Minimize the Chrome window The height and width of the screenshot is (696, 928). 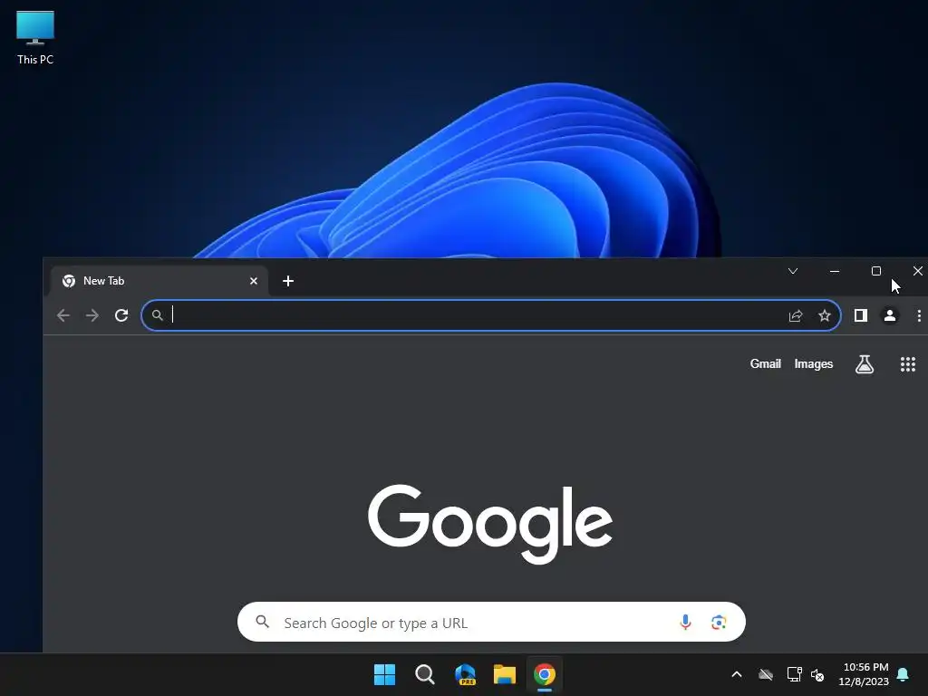pos(835,271)
